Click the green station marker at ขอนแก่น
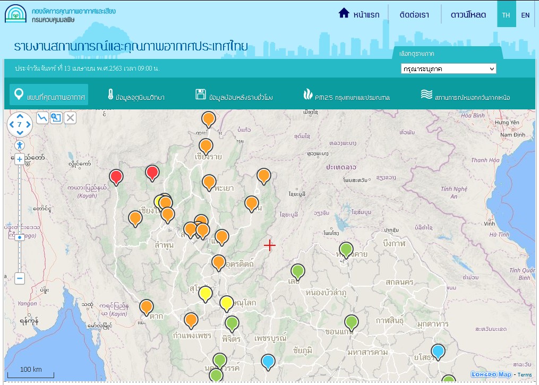This screenshot has width=539, height=385. point(351,321)
